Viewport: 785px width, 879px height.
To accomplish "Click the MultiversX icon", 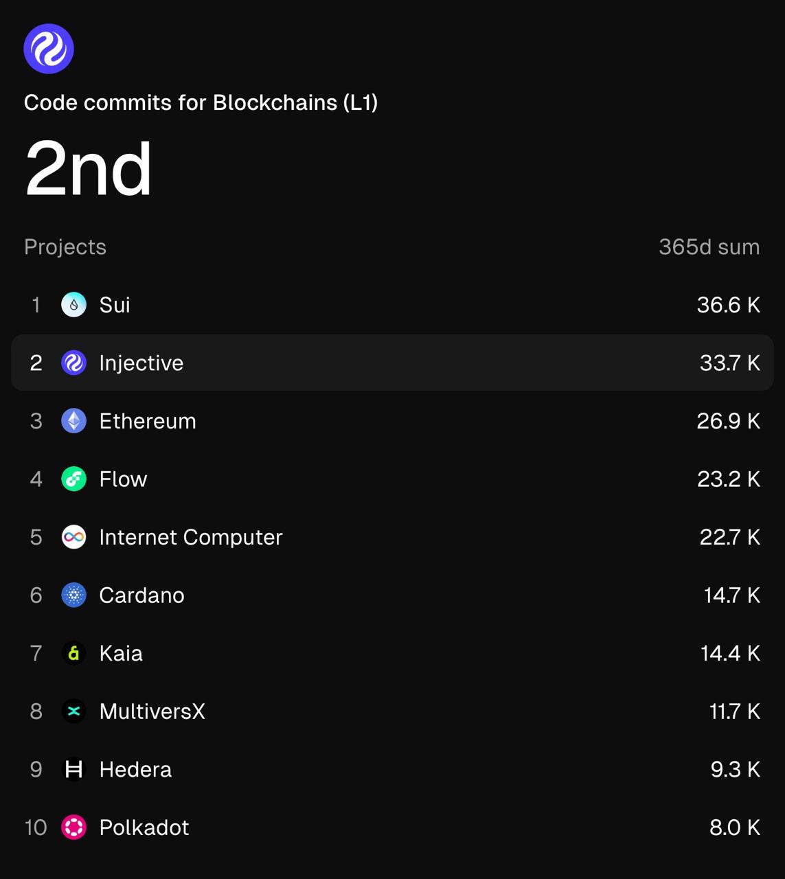I will pos(74,711).
